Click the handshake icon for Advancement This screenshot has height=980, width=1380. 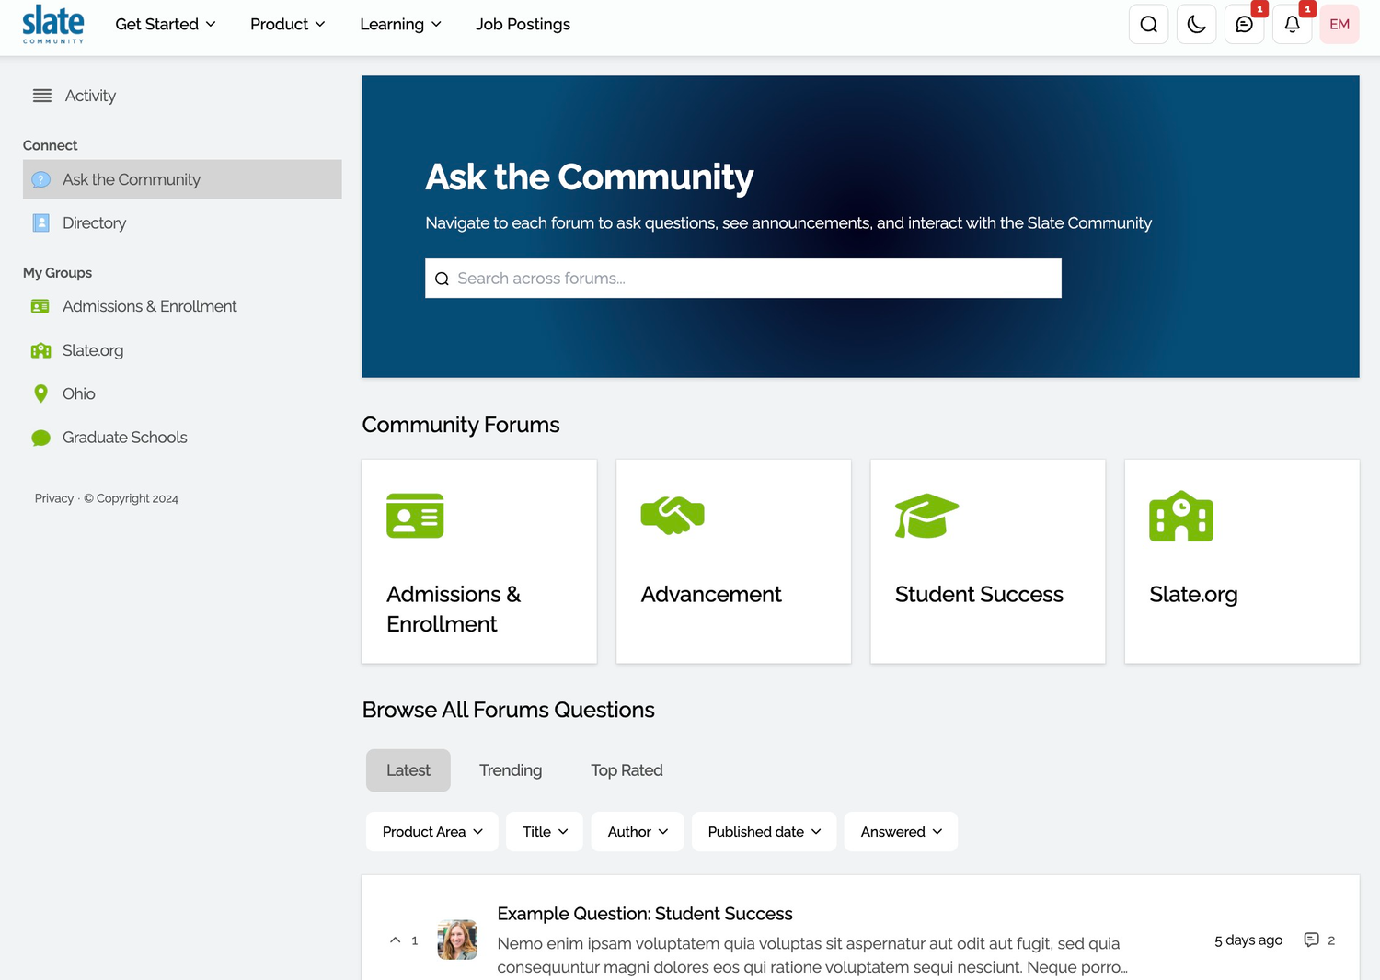click(x=672, y=516)
